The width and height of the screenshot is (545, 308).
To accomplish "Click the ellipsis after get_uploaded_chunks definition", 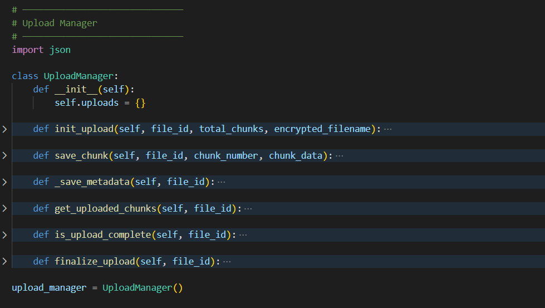I will pos(248,208).
